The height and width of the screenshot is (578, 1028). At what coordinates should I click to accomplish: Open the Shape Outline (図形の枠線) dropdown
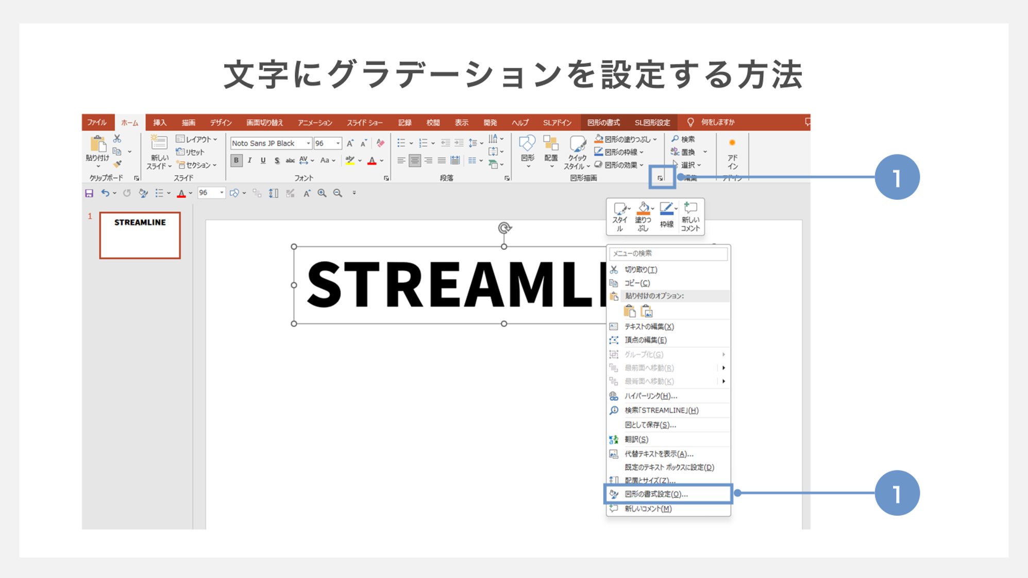point(619,152)
